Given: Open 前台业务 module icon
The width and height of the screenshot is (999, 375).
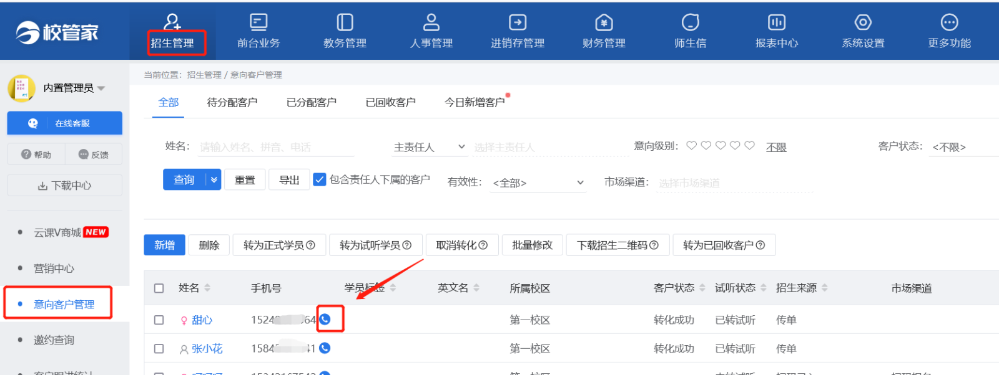Looking at the screenshot, I should coord(258,22).
